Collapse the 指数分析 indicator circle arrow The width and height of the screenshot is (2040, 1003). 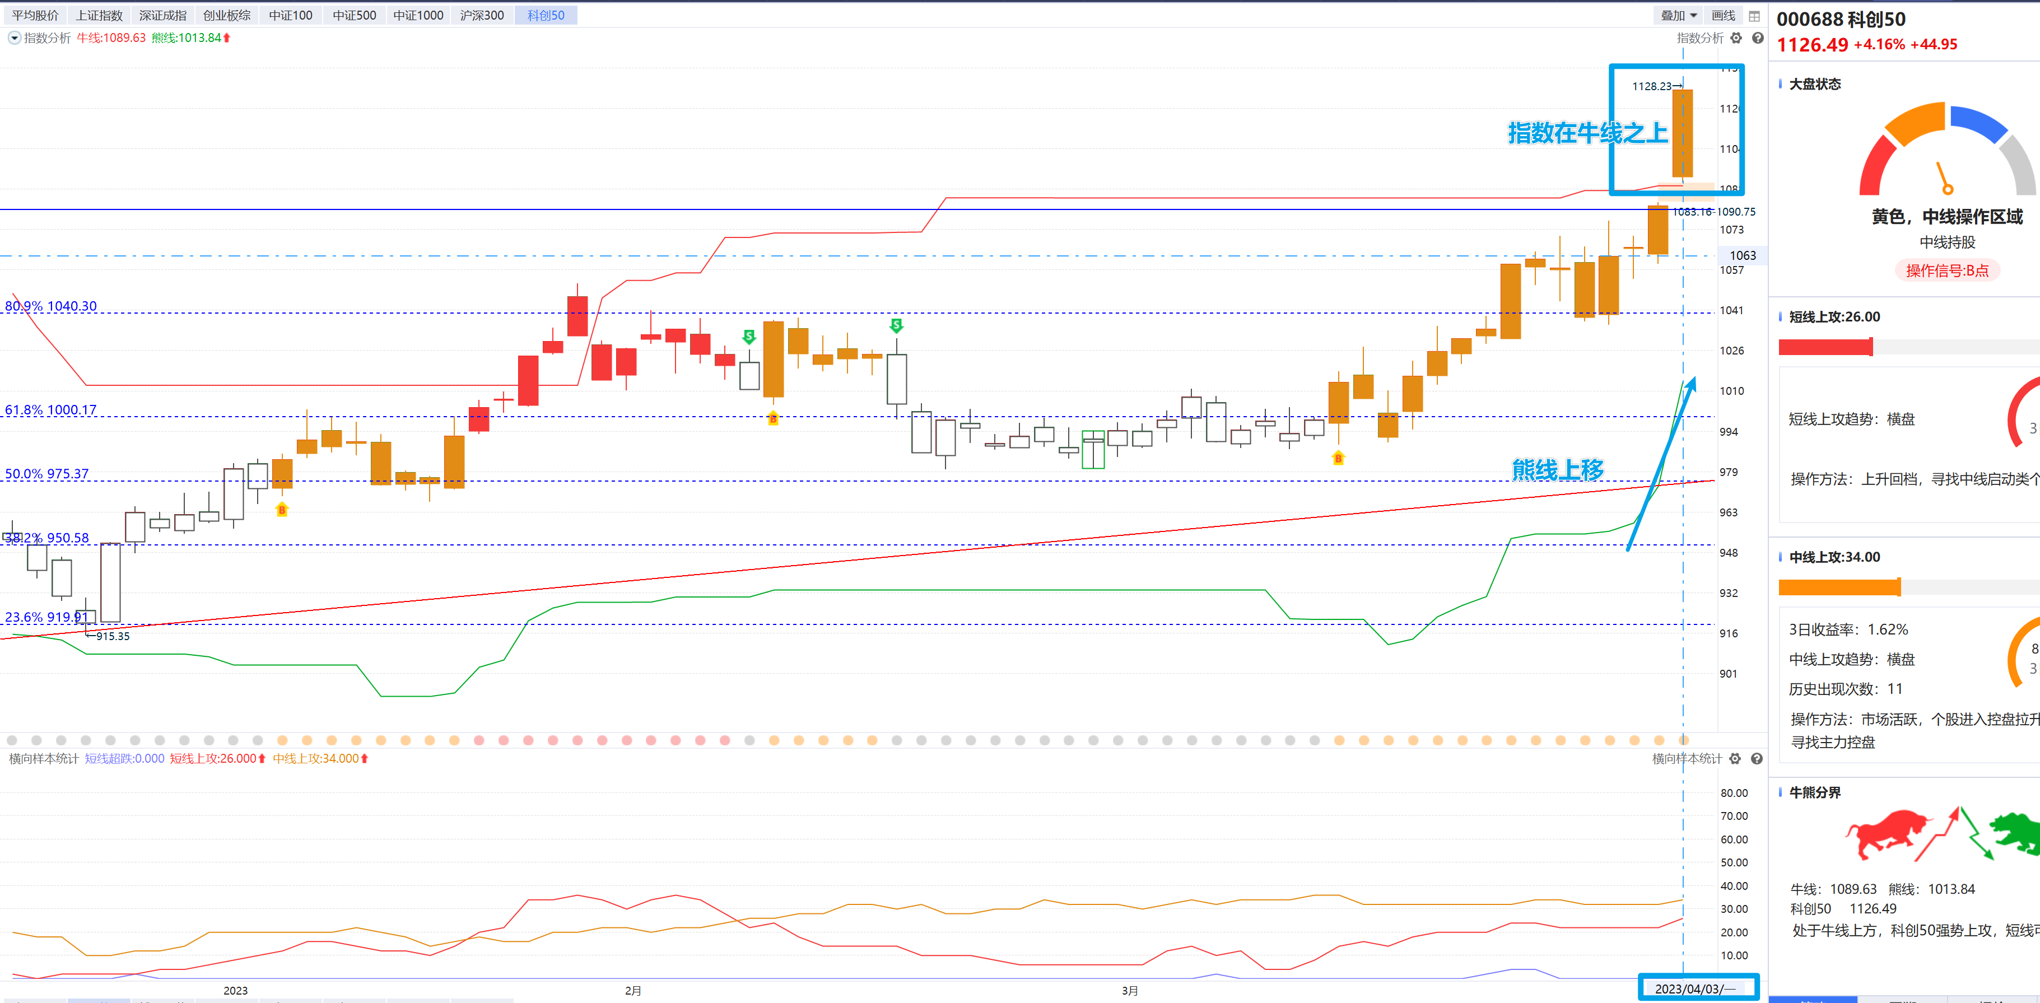pos(13,38)
